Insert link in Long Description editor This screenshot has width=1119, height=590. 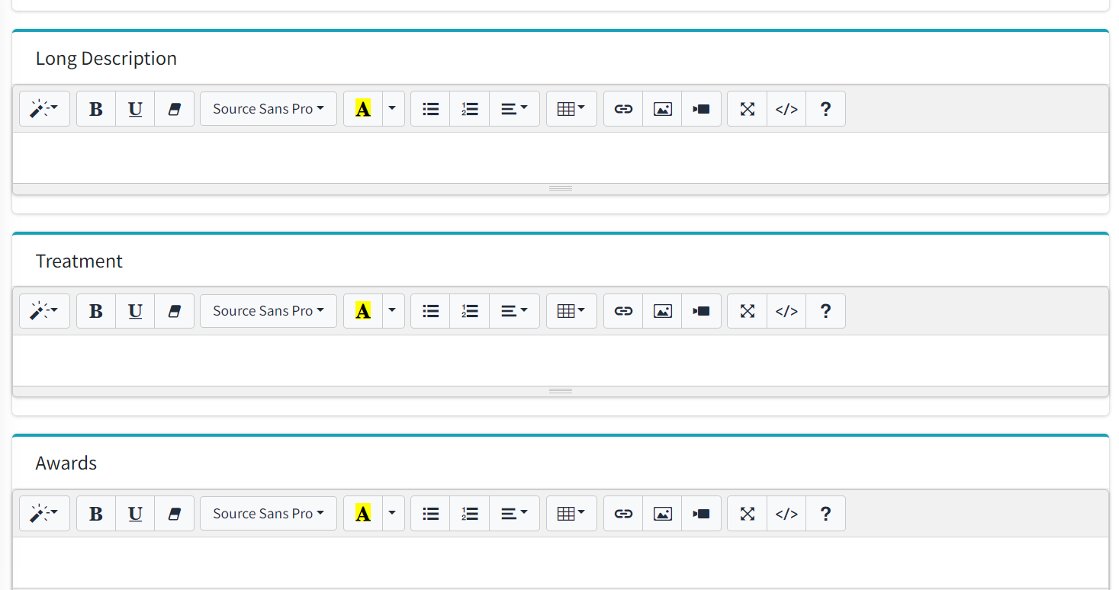[623, 109]
